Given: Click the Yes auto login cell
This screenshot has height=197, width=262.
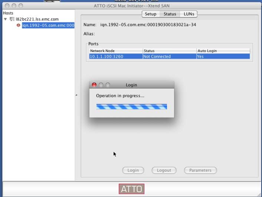Looking at the screenshot, I should (x=223, y=56).
